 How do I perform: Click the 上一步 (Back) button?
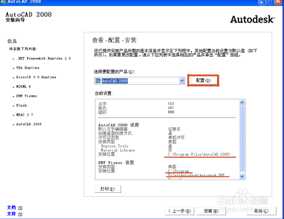coord(179,211)
